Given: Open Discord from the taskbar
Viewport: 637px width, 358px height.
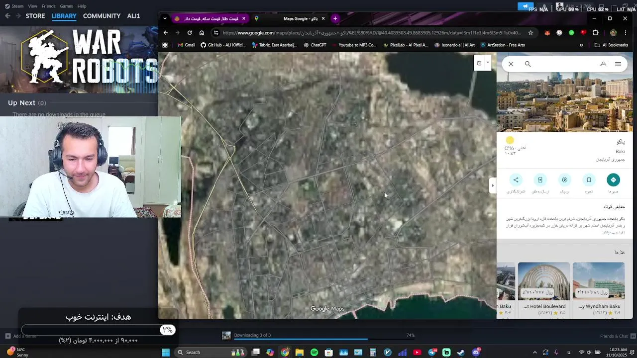Looking at the screenshot, I should pyautogui.click(x=476, y=353).
